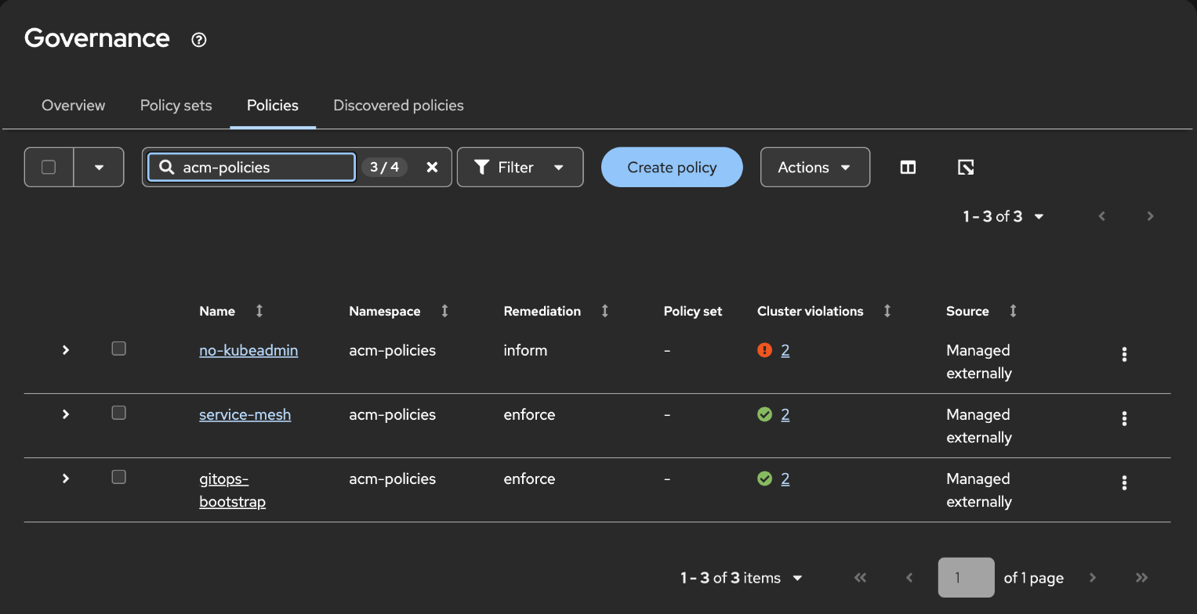This screenshot has height=614, width=1197.
Task: Select the gitops-bootstrap policy checkbox
Action: 118,477
